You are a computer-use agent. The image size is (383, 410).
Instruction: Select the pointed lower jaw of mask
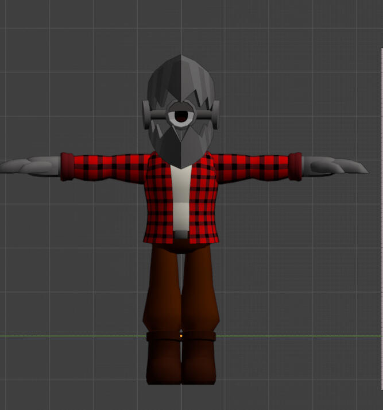(181, 149)
